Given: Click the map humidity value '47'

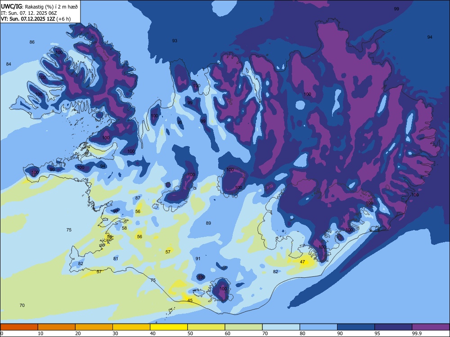Looking at the screenshot, I should tap(302, 262).
